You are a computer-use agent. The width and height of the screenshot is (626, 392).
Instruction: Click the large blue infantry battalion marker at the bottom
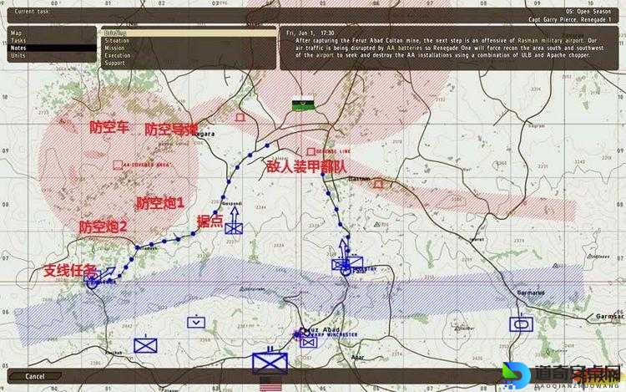tap(270, 363)
